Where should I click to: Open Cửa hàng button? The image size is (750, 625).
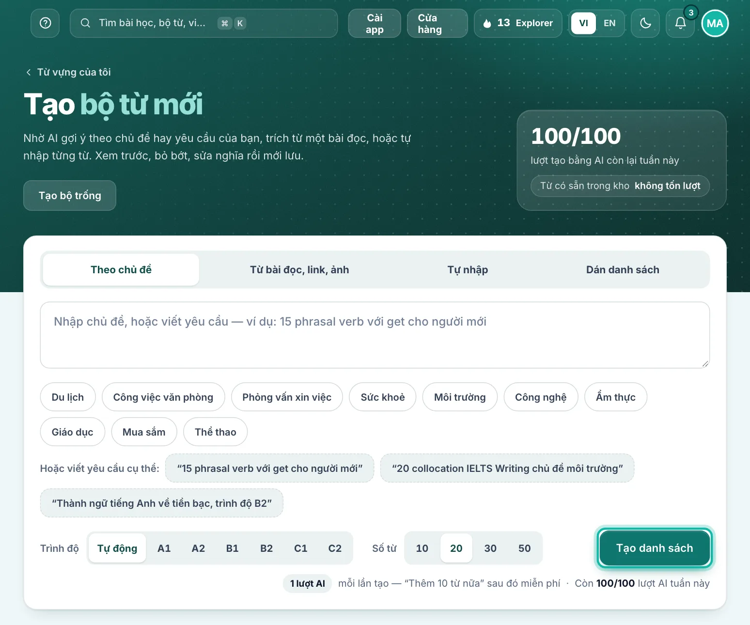coord(437,23)
